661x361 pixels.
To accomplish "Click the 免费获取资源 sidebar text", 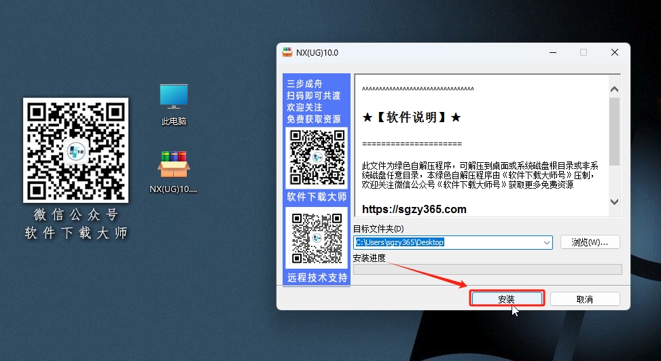I will (x=314, y=119).
